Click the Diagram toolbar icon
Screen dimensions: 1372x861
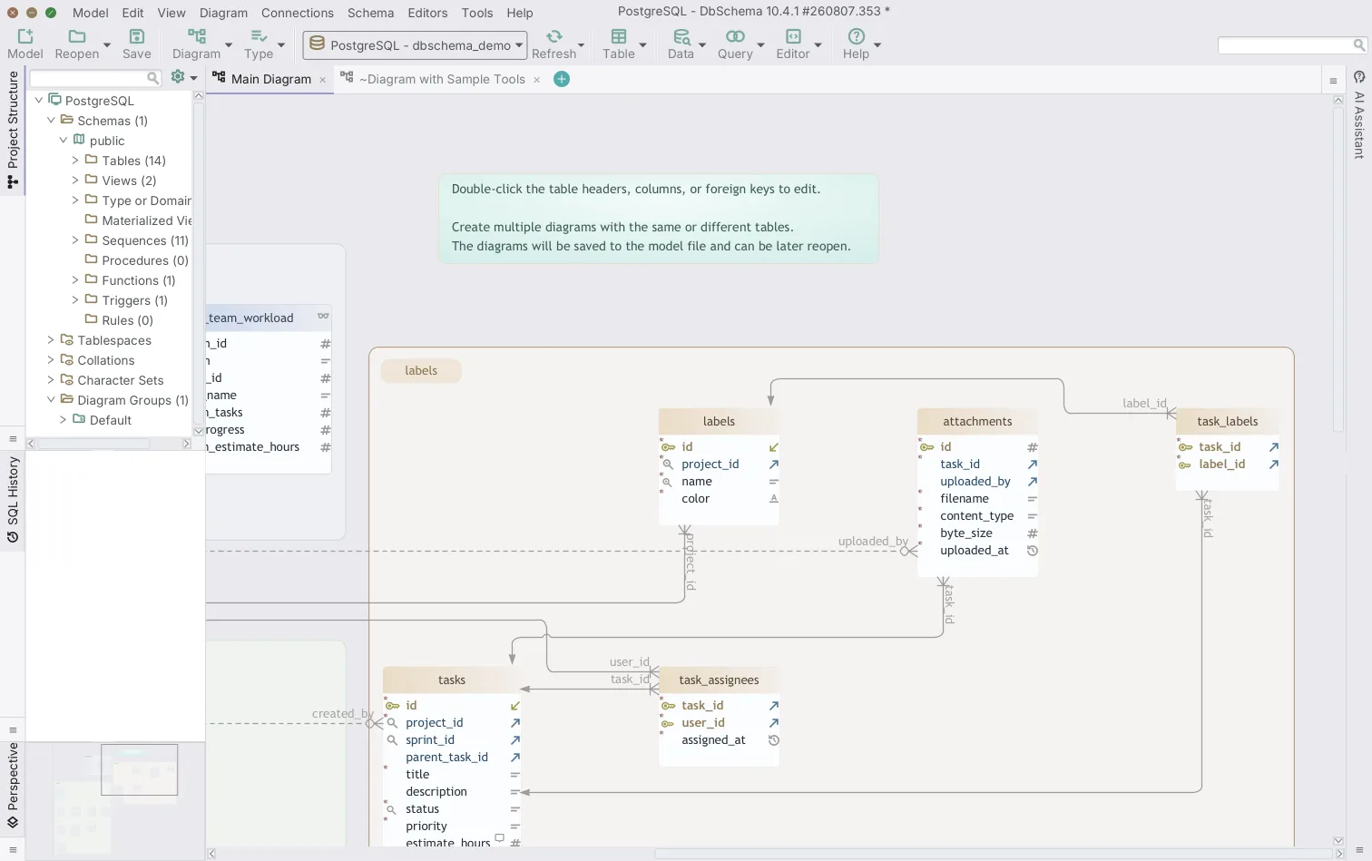(197, 36)
